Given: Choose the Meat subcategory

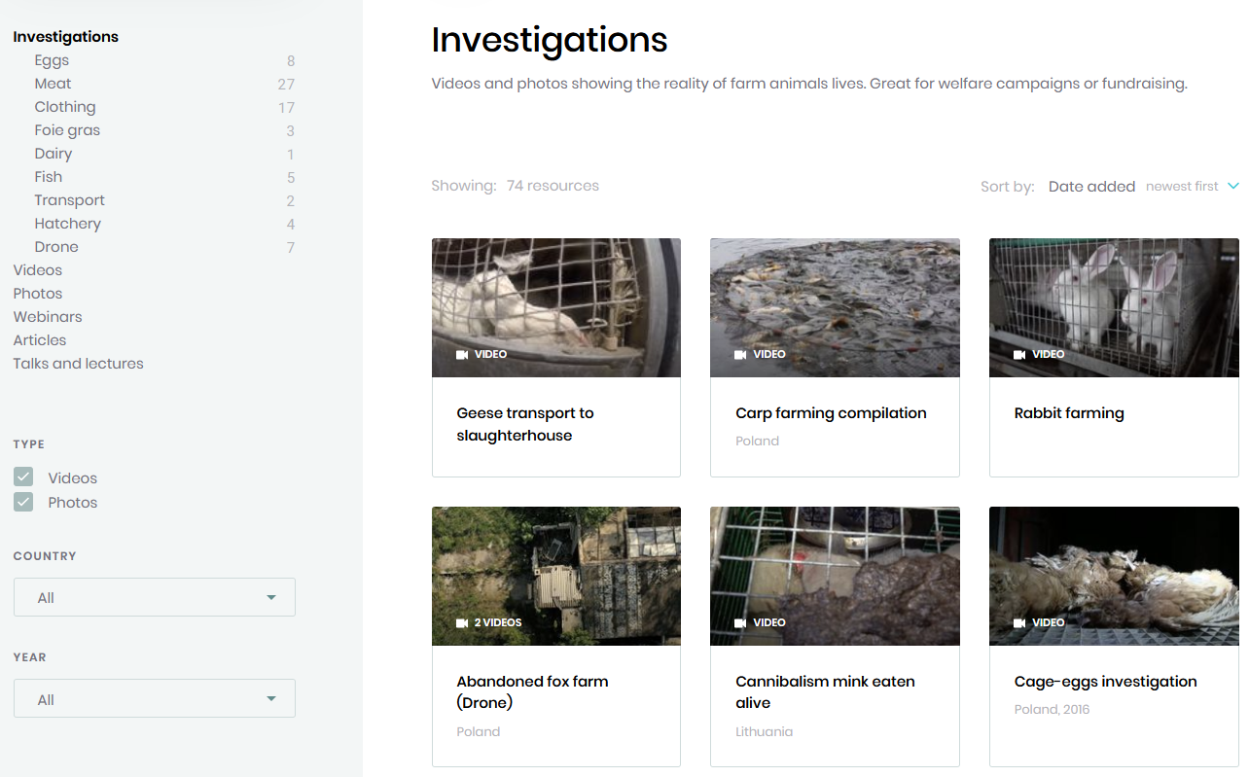Looking at the screenshot, I should [54, 84].
